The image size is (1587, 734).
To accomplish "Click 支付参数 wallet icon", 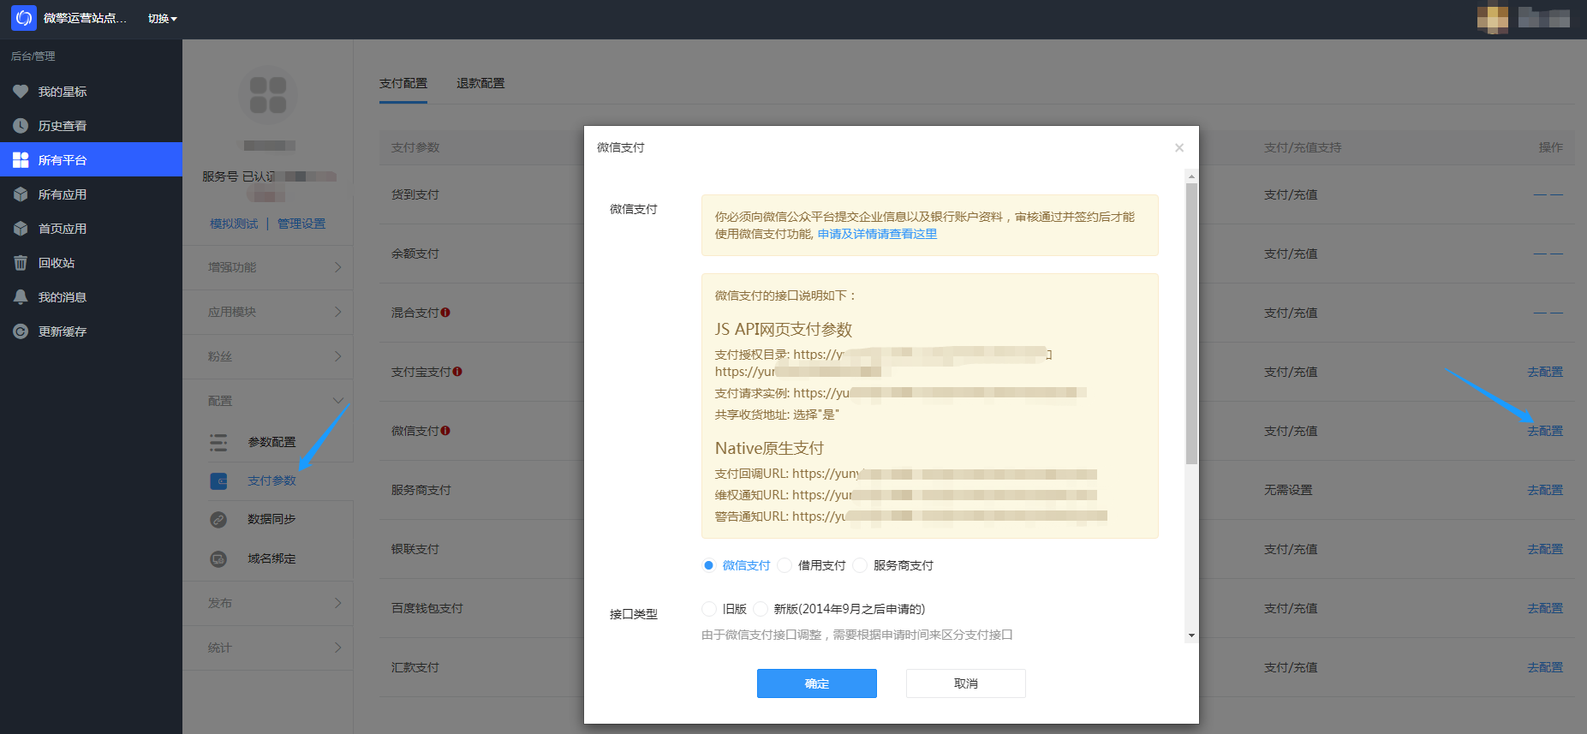I will coord(218,481).
